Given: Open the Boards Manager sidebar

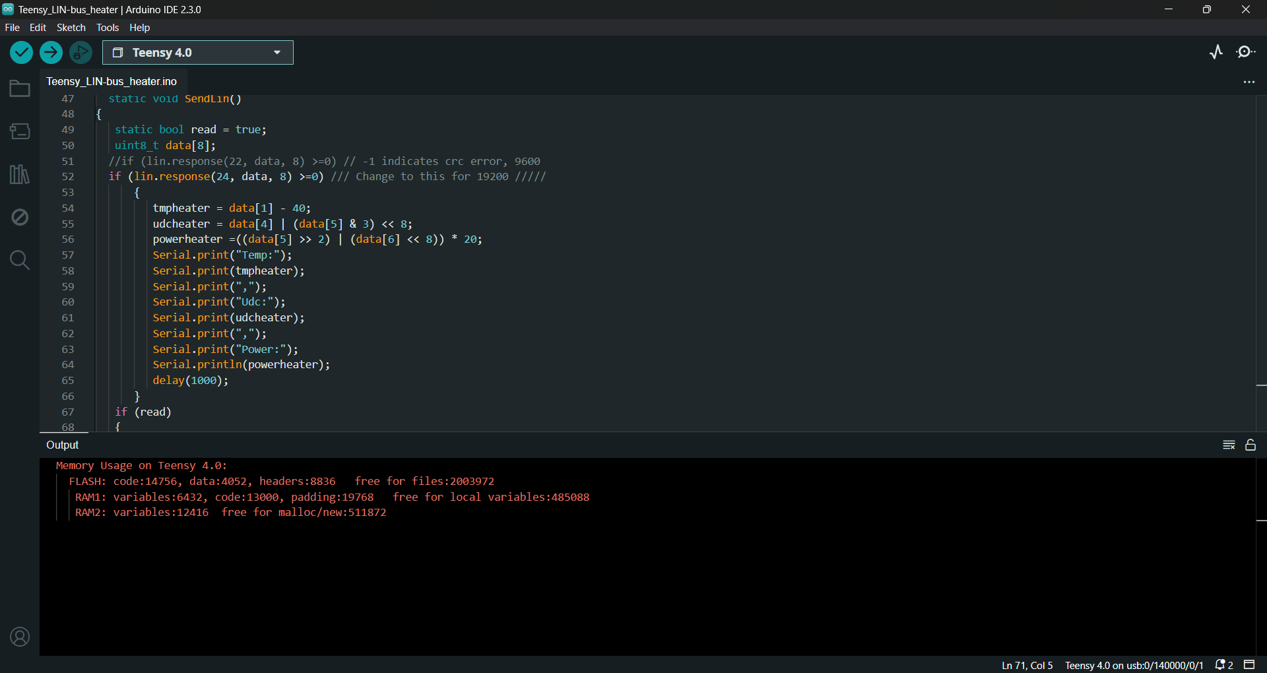Looking at the screenshot, I should [x=20, y=131].
